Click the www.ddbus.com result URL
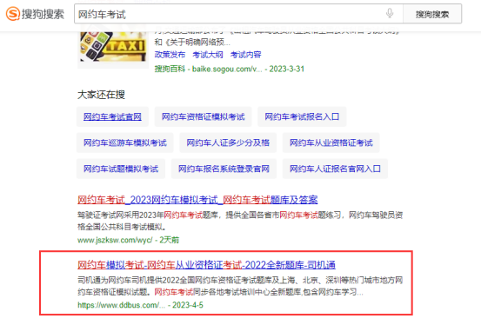Viewport: 481px width, 325px height. click(x=122, y=305)
